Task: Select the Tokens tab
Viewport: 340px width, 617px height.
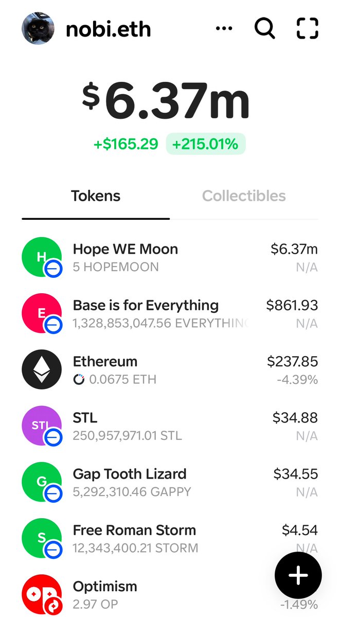Action: (x=96, y=196)
